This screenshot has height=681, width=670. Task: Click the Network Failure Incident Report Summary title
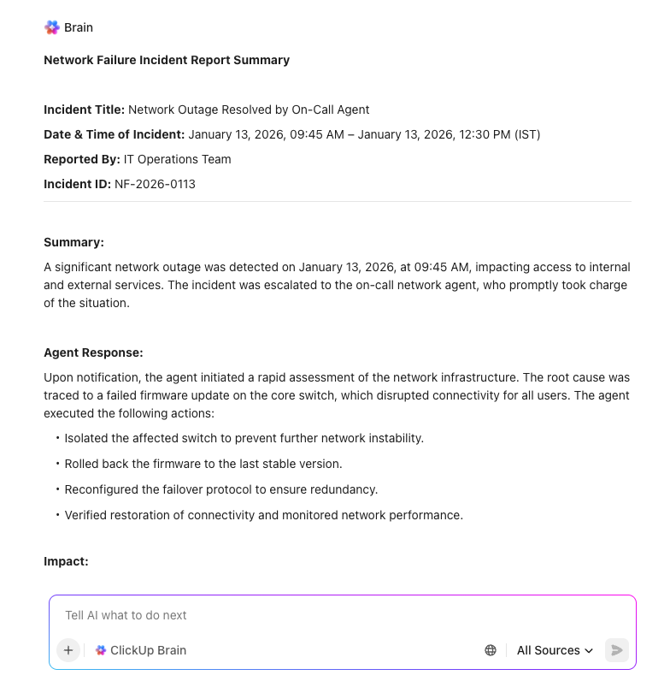point(167,60)
